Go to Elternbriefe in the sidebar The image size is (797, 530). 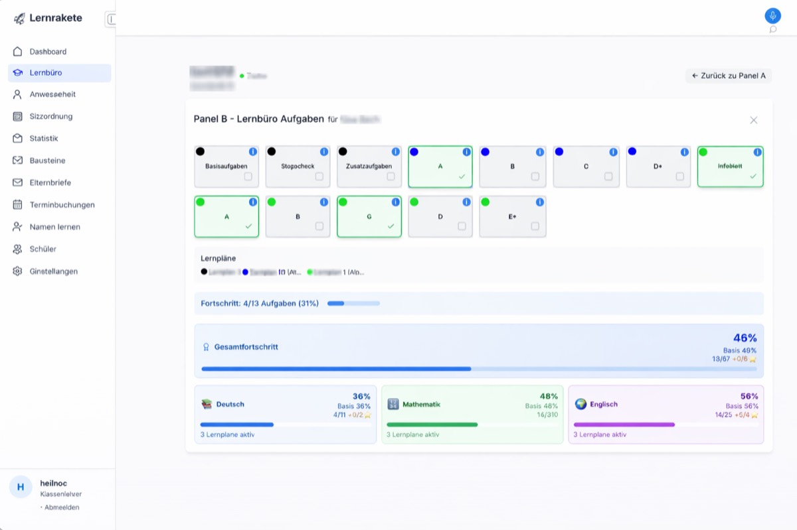pyautogui.click(x=50, y=182)
